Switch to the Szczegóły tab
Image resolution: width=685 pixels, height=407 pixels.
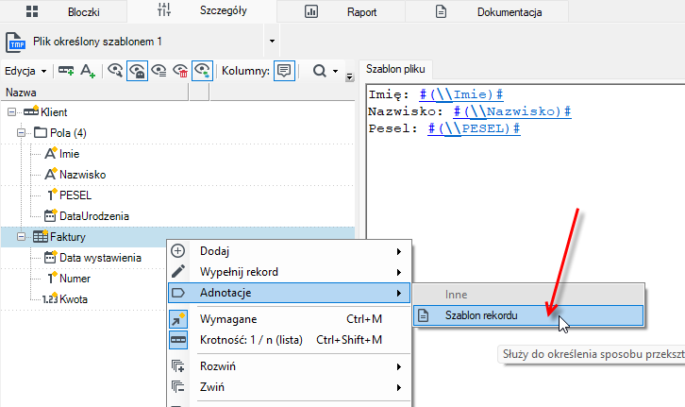point(202,11)
